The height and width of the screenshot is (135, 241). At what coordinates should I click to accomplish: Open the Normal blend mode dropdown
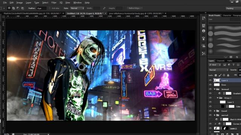coord(218,70)
